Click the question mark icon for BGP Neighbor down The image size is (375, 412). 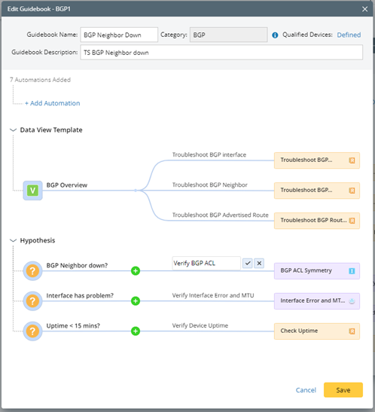tap(32, 271)
